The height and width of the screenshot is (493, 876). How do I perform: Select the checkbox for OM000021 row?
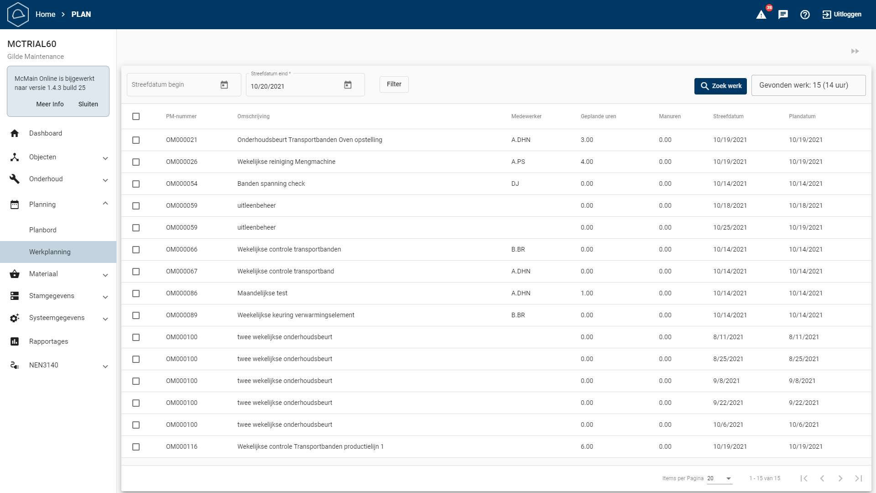136,140
